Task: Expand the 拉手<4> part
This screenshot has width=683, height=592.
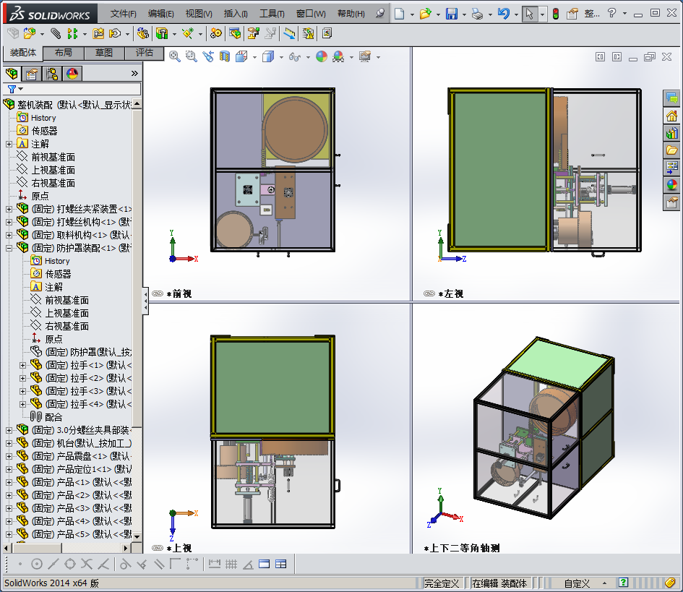Action: [22, 404]
